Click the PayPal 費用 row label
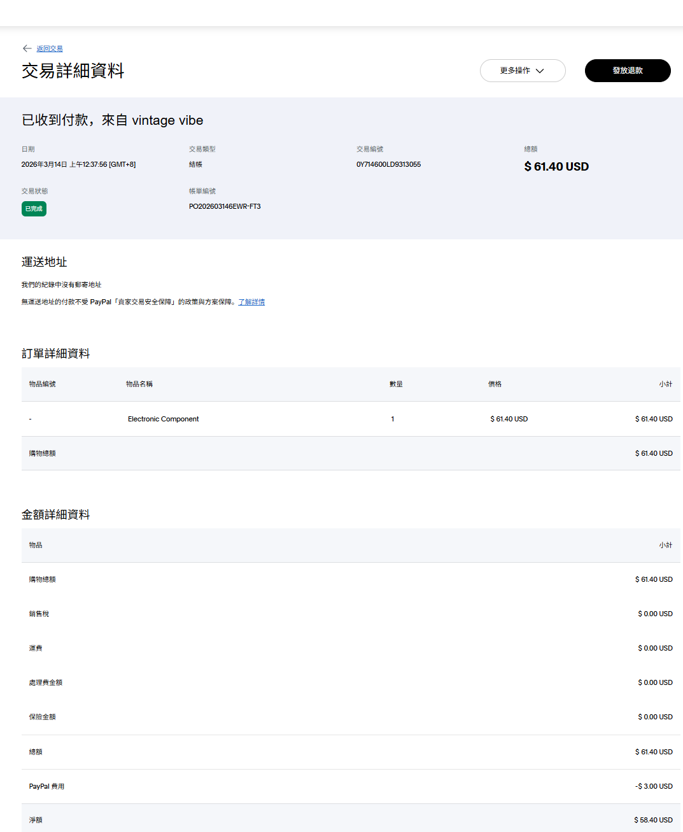683x832 pixels. click(x=46, y=786)
